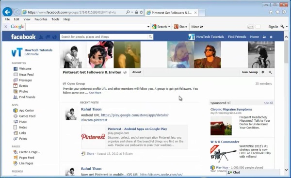Screen dimensions: 291x178
Task: Expand group description with See More
Action: pos(95,93)
